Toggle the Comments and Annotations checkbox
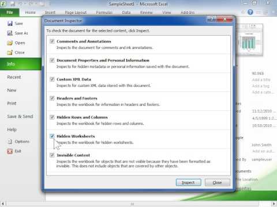This screenshot has width=277, height=207. (x=52, y=41)
